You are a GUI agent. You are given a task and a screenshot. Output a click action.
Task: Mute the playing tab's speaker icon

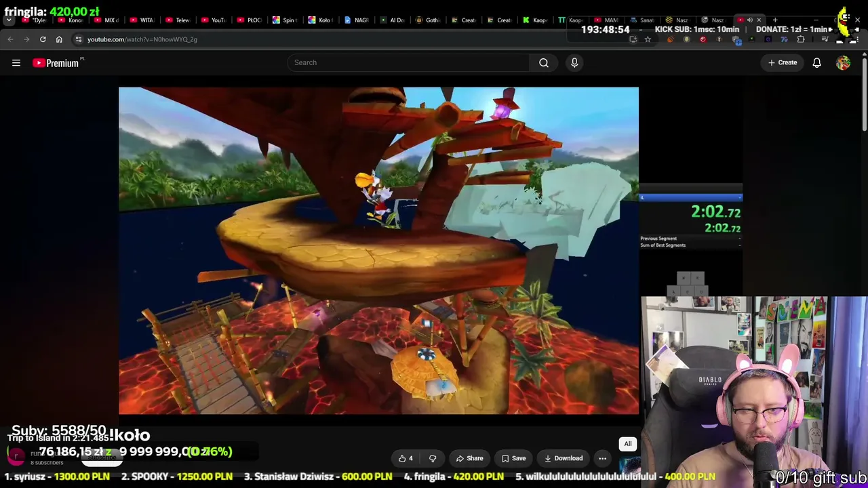(749, 20)
